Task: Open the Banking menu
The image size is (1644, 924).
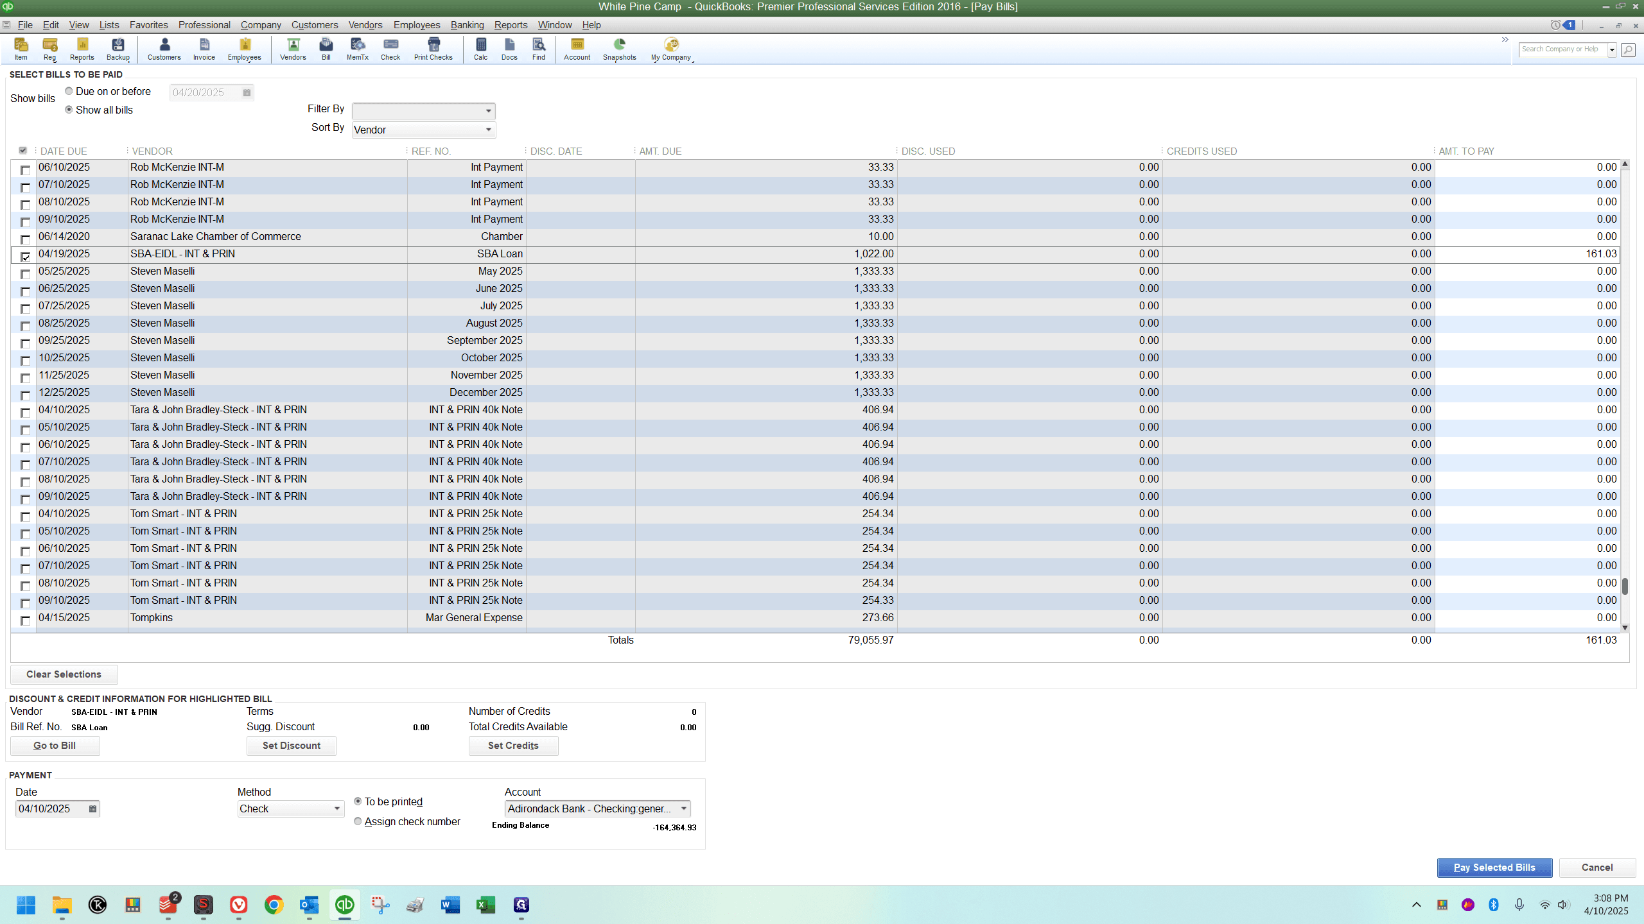Action: [467, 25]
